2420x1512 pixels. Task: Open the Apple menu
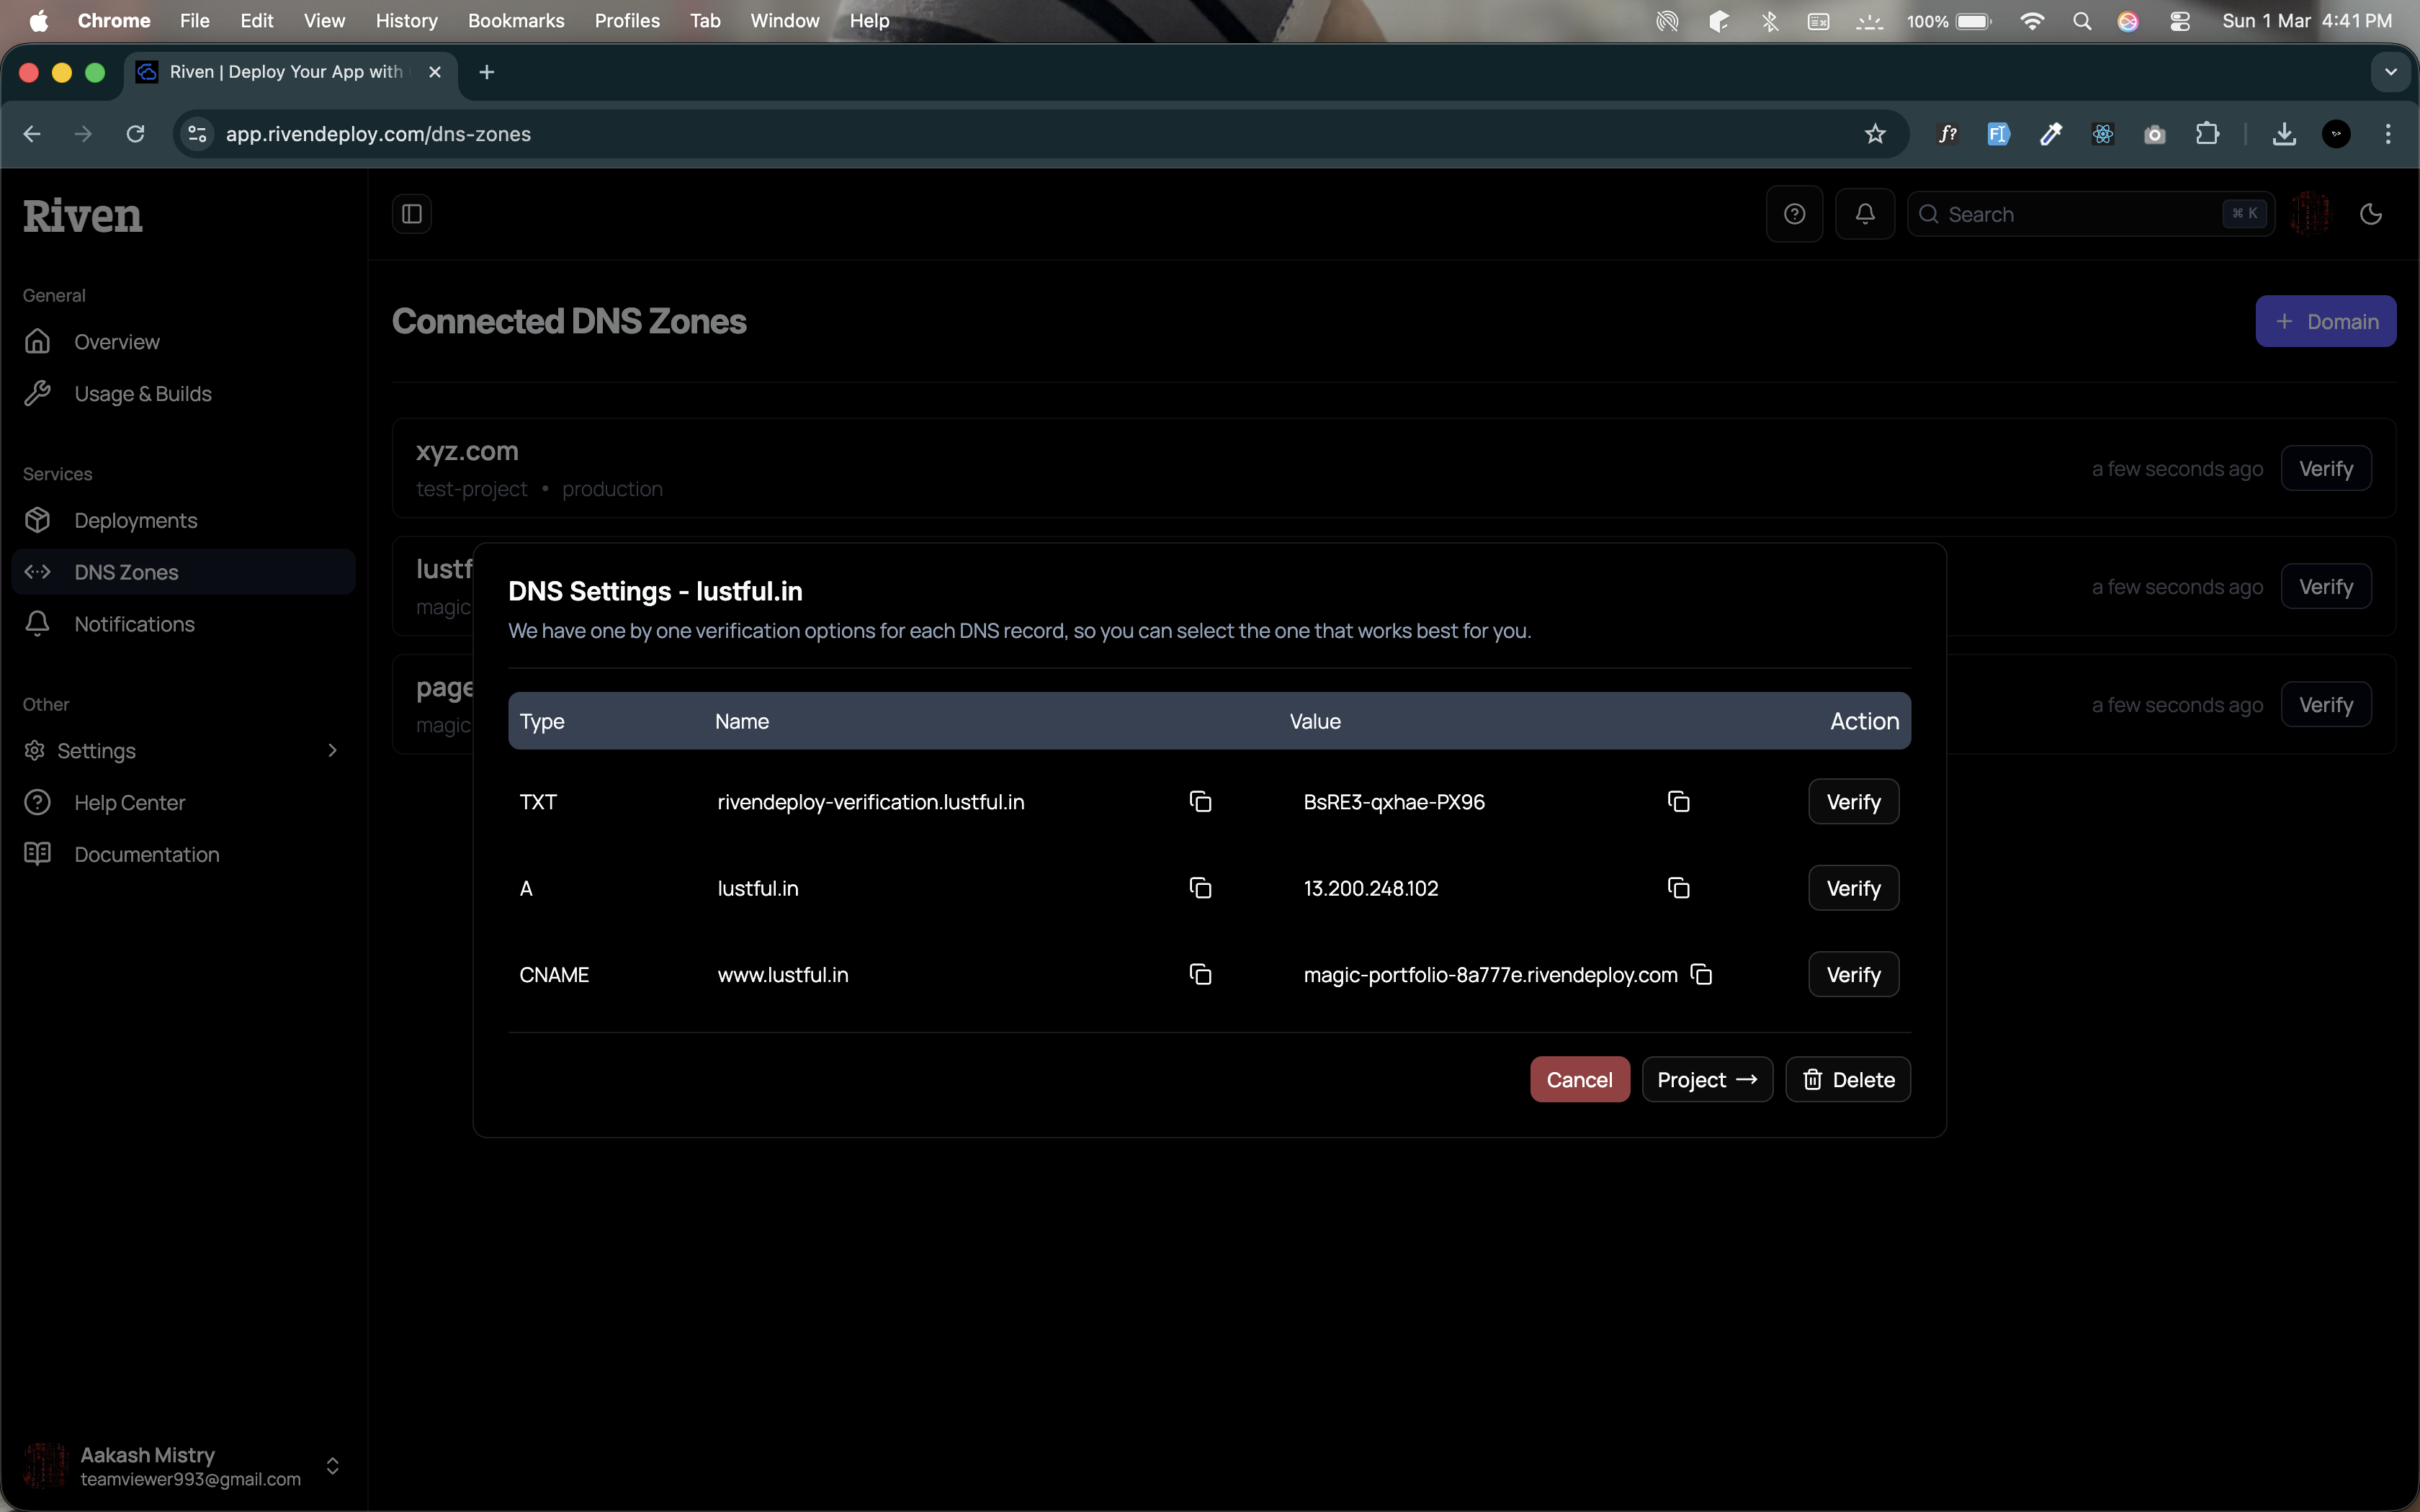(39, 21)
